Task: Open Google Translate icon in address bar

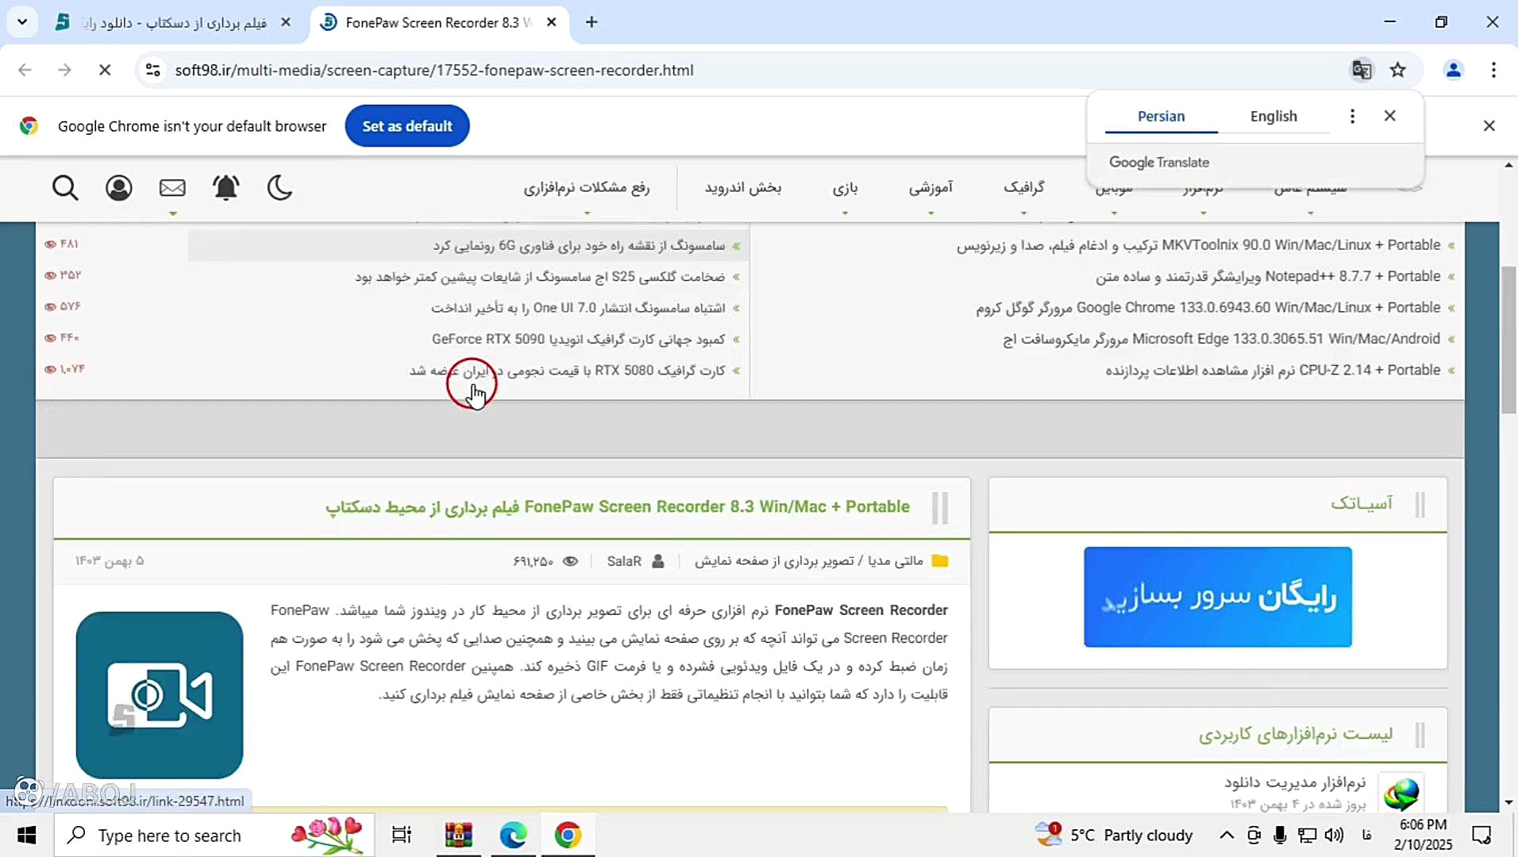Action: coord(1362,70)
